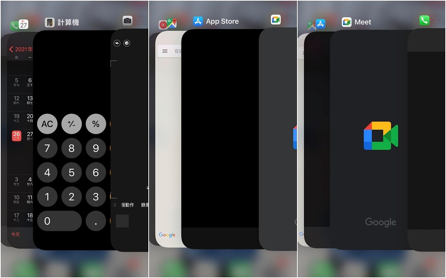Screen dimensions: 446x278
Task: Tap the Calculator app icon in switcher
Action: (x=49, y=22)
